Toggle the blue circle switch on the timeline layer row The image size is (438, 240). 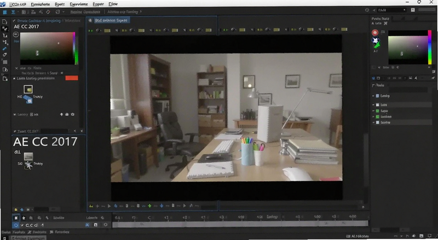tap(16, 225)
